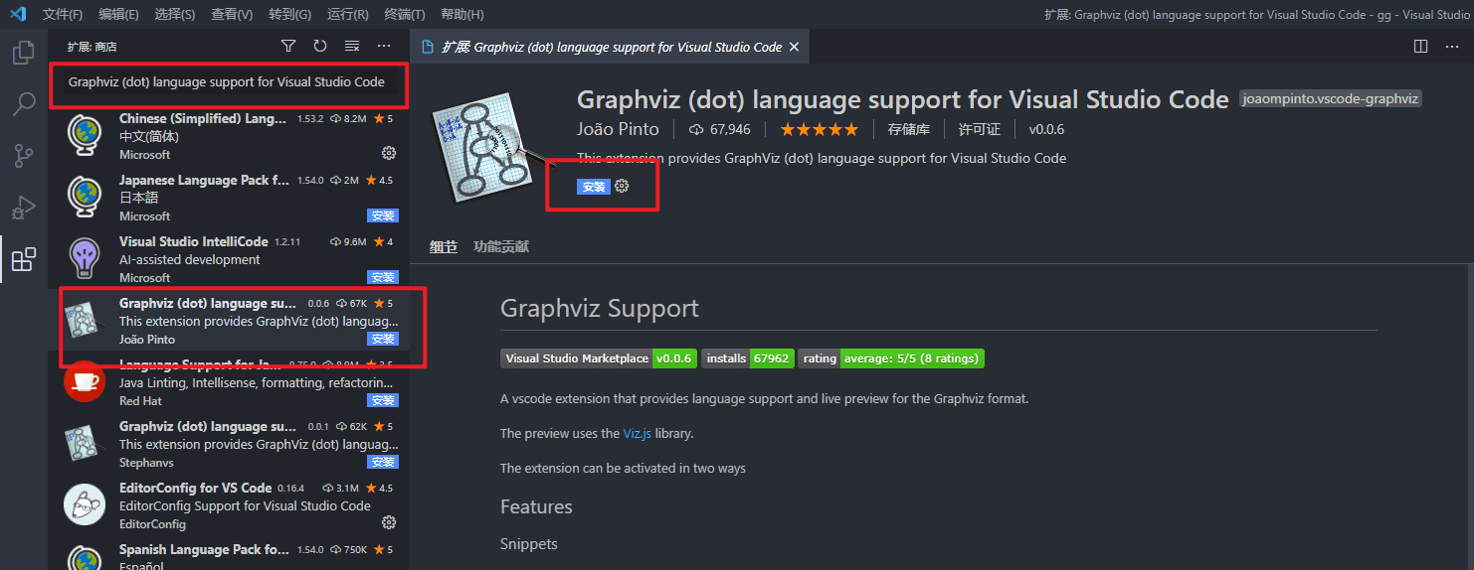The width and height of the screenshot is (1474, 570).
Task: Click publisher name João Pinto in header
Action: (x=617, y=129)
